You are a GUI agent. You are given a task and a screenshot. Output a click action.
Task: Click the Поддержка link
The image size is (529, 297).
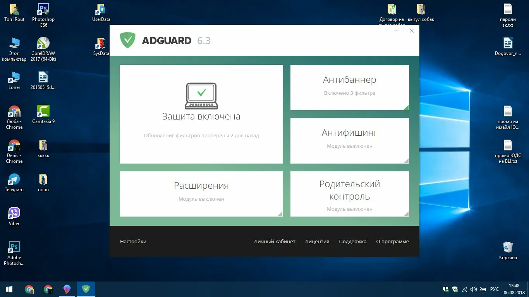(352, 241)
